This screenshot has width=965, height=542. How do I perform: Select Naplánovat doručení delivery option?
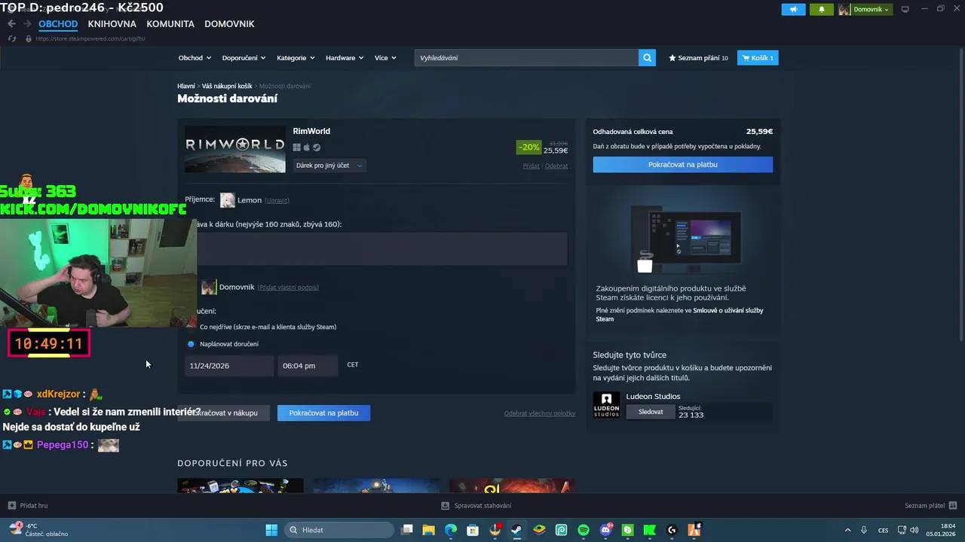191,344
